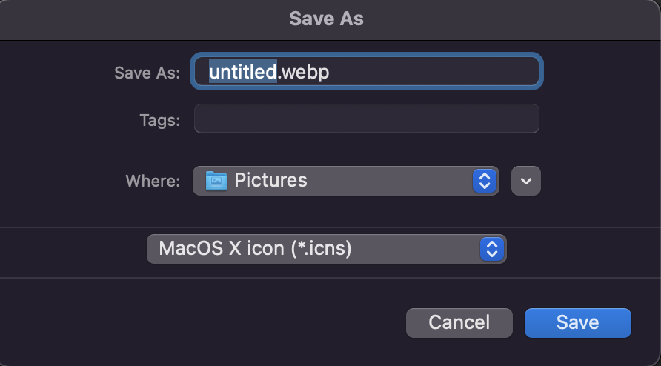The width and height of the screenshot is (661, 366).
Task: Click the blue up-down arrows beside Pictures
Action: 485,181
